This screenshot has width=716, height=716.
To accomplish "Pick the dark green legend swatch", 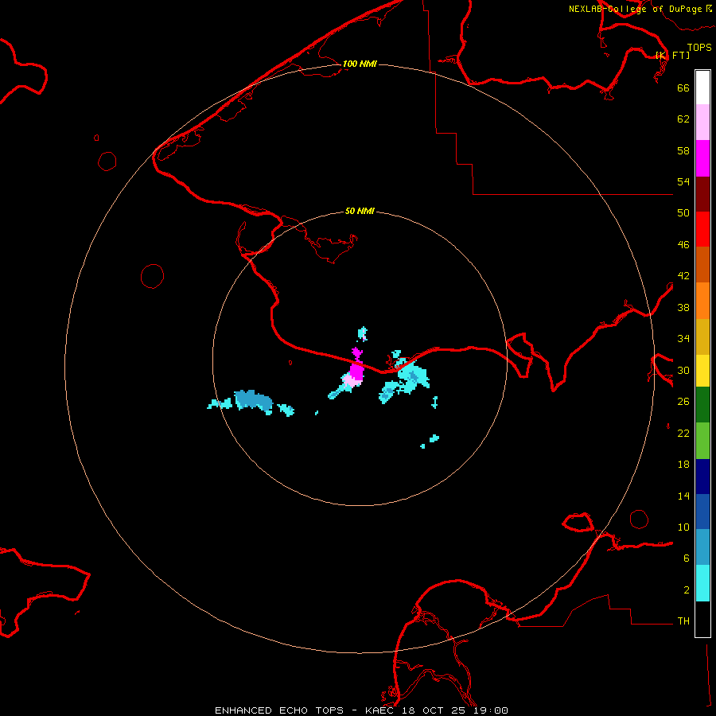I will [702, 405].
